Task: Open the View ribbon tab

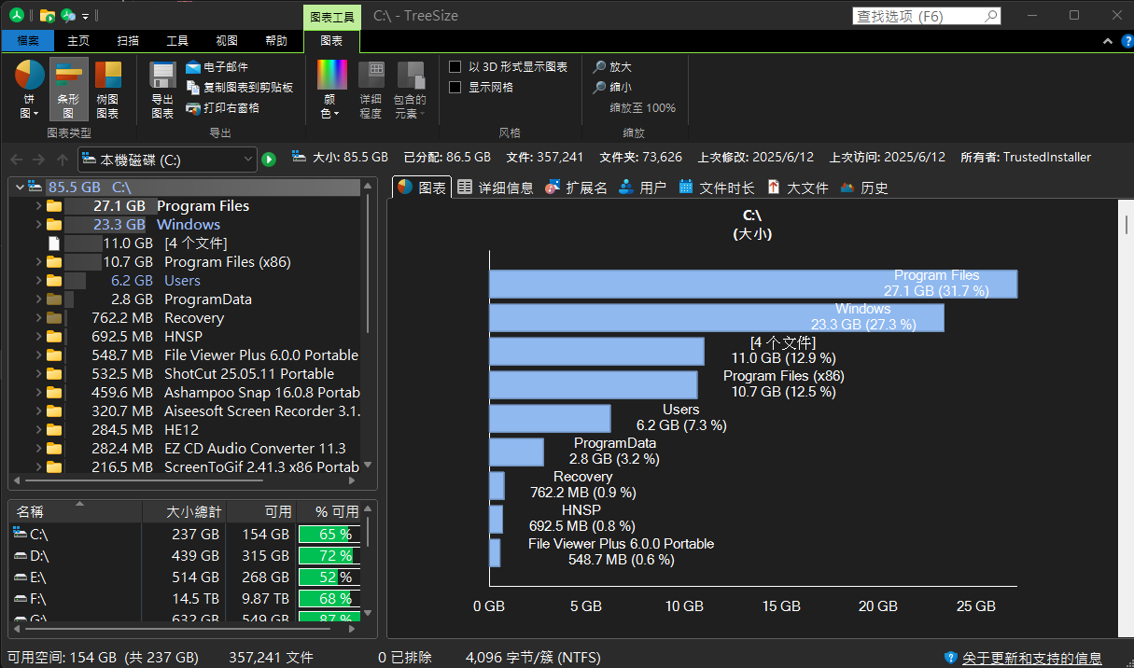Action: point(227,40)
